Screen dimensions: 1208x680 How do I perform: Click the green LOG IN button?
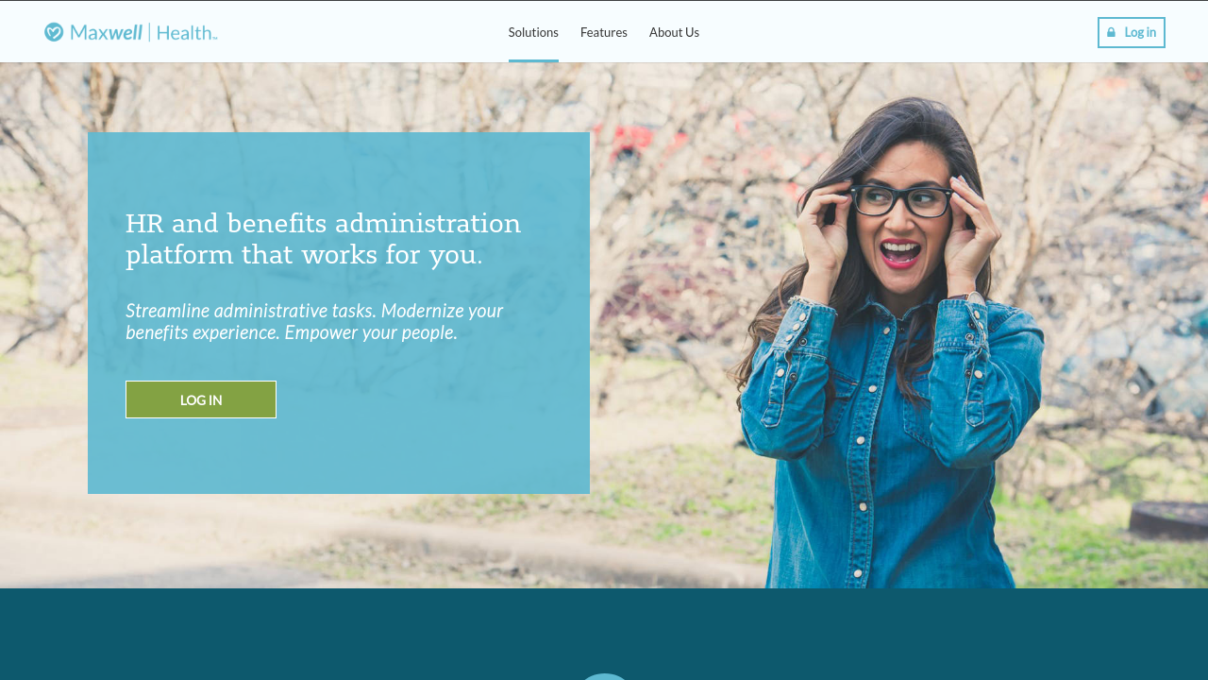pos(201,399)
